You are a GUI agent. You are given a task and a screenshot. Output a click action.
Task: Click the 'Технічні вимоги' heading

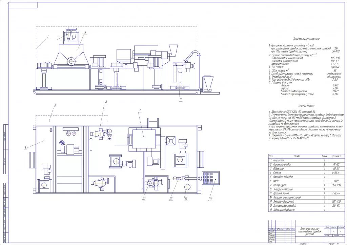[306, 106]
